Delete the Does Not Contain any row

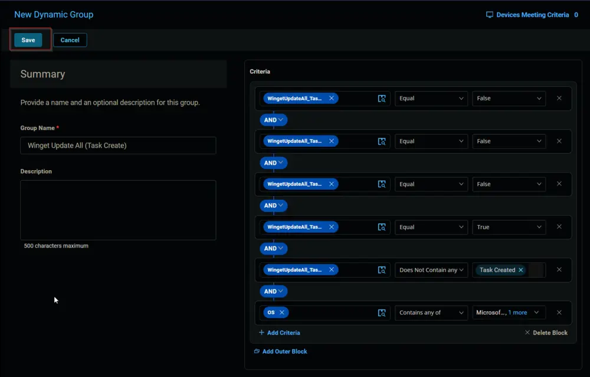pos(559,269)
